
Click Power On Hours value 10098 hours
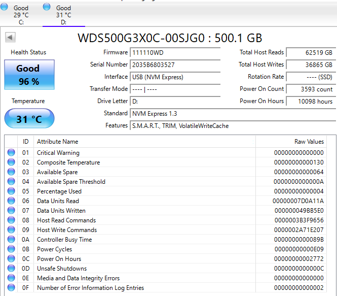[311, 101]
